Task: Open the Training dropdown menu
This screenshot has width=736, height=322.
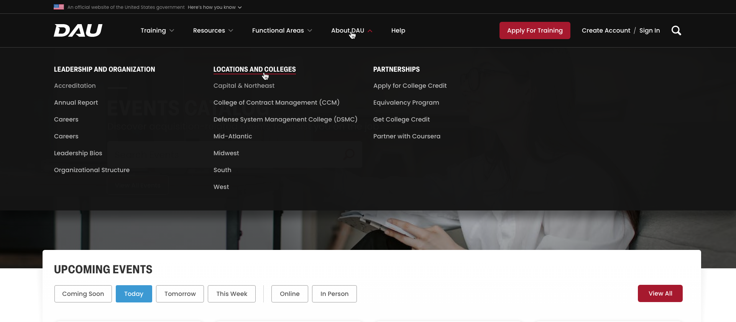Action: pos(157,30)
